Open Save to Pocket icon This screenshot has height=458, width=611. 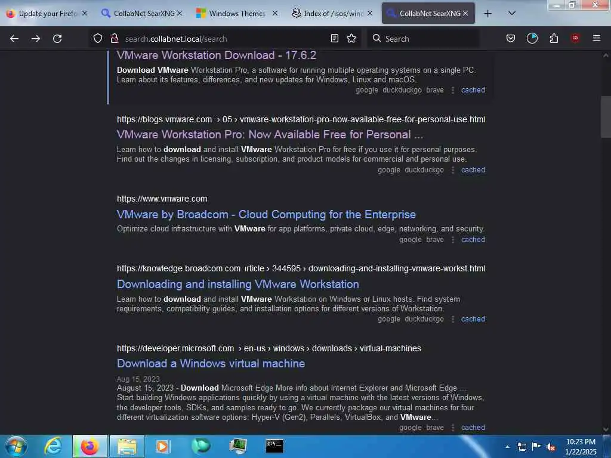[511, 38]
